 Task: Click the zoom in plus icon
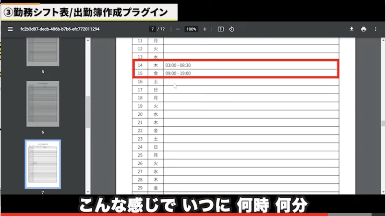coord(205,29)
